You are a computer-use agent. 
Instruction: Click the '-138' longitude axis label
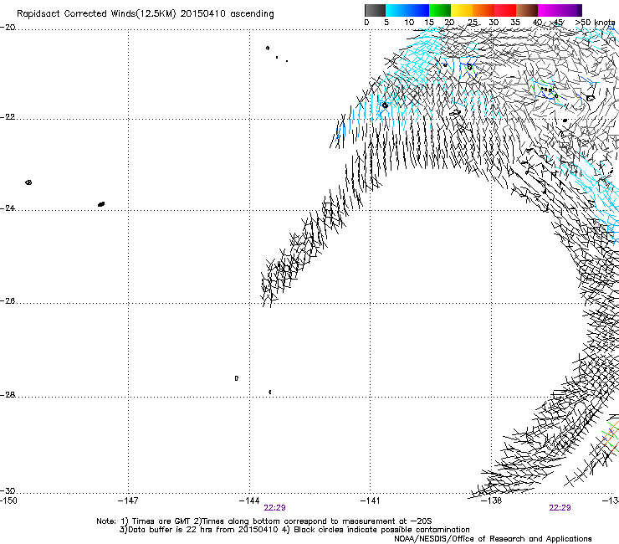(x=492, y=501)
